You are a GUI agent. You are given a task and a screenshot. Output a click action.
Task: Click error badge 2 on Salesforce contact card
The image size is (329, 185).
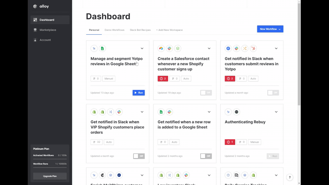tap(163, 79)
